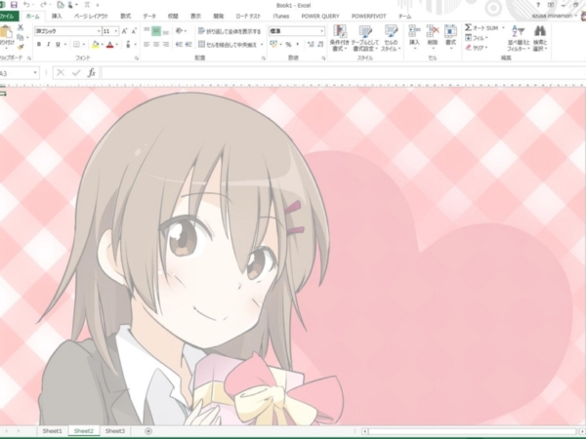
Task: Open Cell Styles gallery
Action: [x=391, y=38]
